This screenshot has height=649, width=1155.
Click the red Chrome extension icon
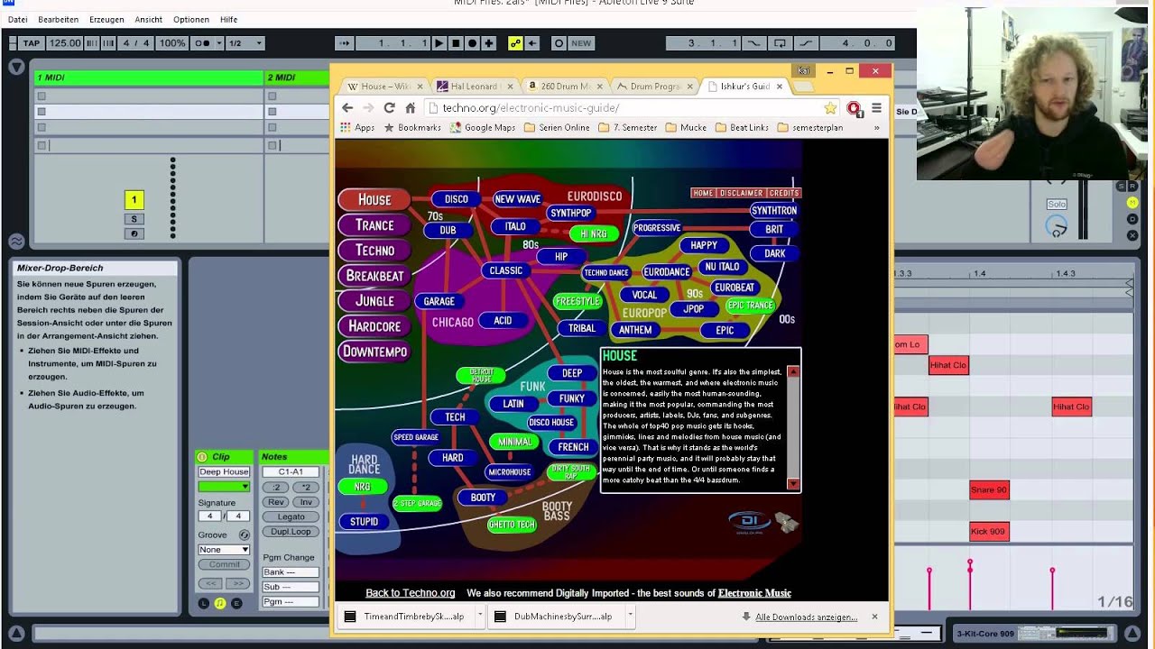[854, 108]
